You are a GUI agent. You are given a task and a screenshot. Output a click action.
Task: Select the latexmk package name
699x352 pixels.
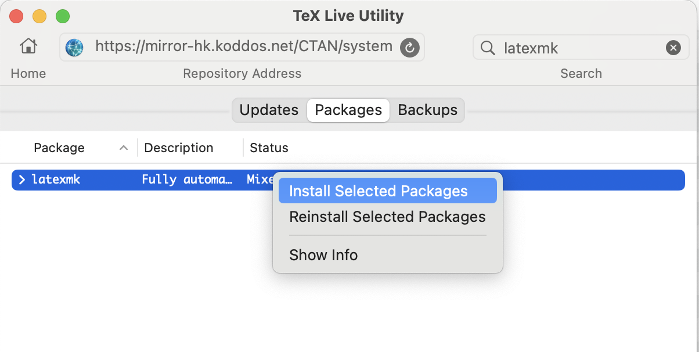tap(56, 180)
